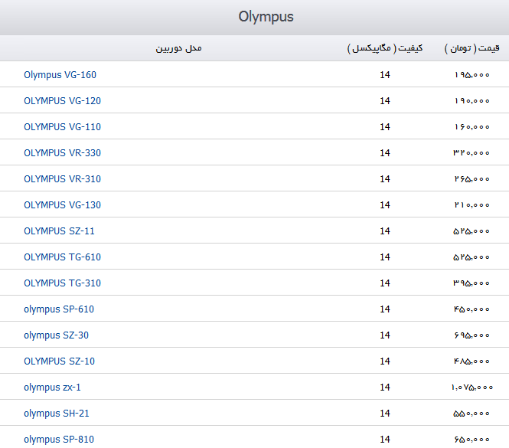509x448 pixels.
Task: Click the 14 megapixel value for VR-330
Action: pos(385,153)
